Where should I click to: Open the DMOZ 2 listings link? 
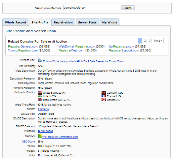tap(43, 109)
